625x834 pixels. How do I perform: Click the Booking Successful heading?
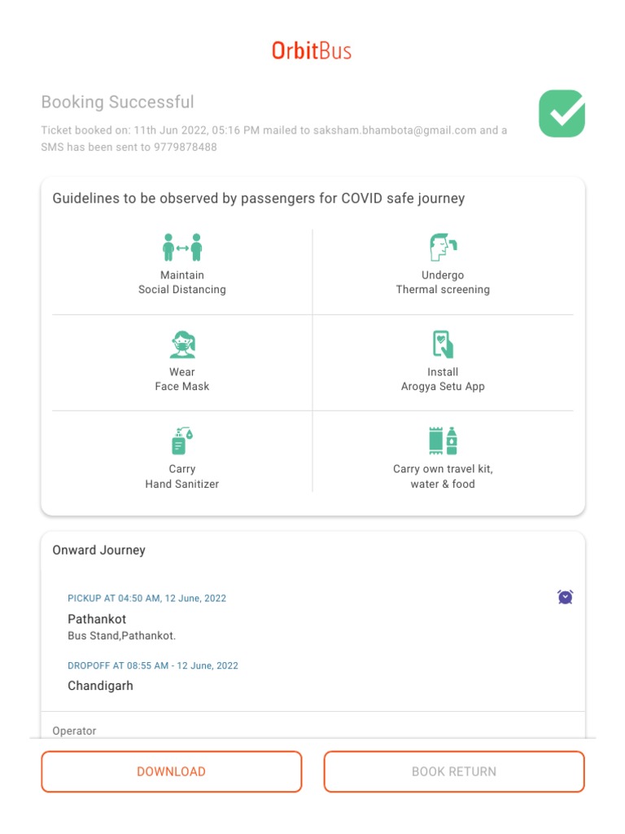(118, 103)
